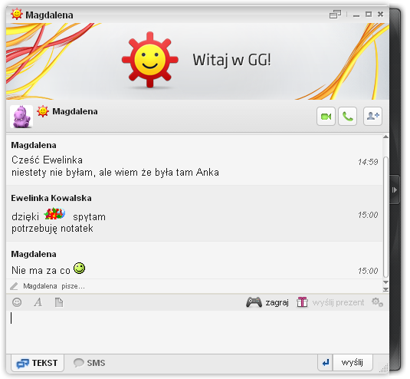Click the green smiley in Magdalena's message
The width and height of the screenshot is (410, 379).
pos(79,269)
